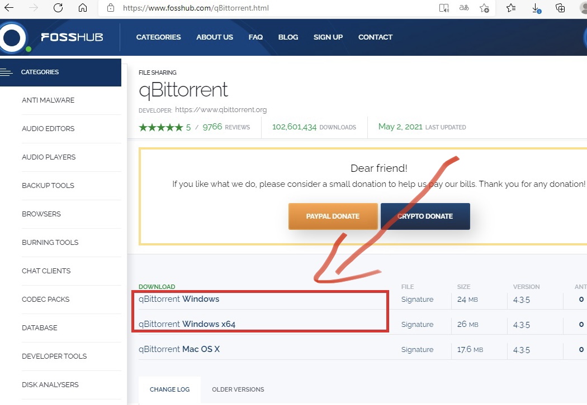
Task: Open Signature for qBittorrent Mac OS X
Action: pyautogui.click(x=418, y=349)
